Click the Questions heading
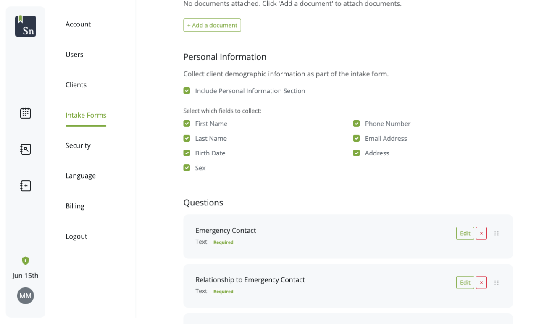The width and height of the screenshot is (560, 324). tap(203, 203)
